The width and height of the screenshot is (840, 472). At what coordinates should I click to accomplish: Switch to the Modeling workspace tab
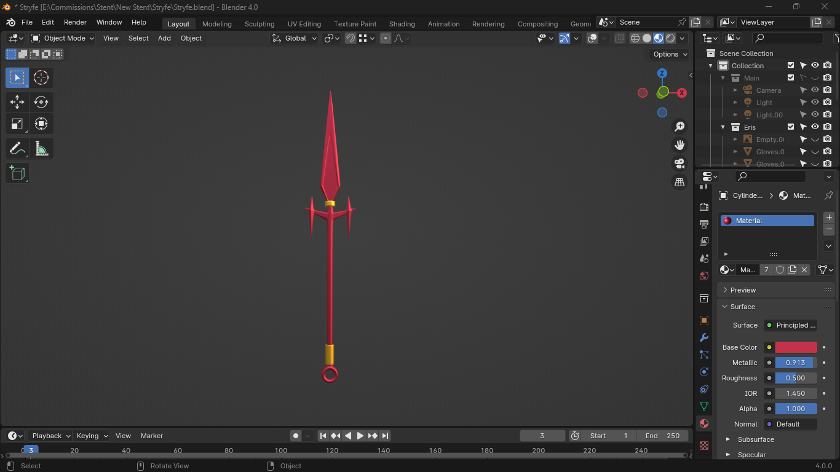pos(217,24)
